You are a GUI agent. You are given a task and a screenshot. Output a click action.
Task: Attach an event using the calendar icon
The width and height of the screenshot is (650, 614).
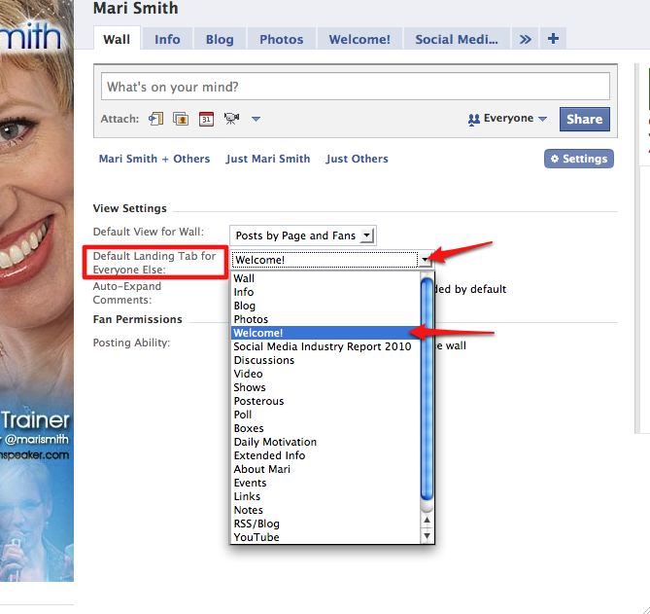(206, 119)
